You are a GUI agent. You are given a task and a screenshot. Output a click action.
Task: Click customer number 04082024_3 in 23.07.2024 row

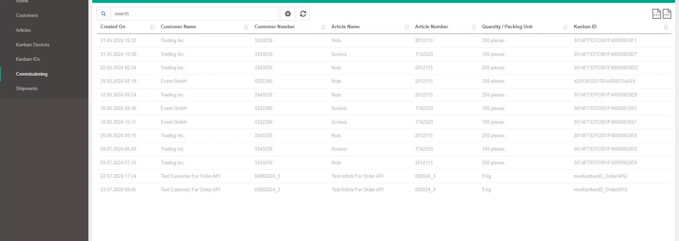tap(267, 190)
